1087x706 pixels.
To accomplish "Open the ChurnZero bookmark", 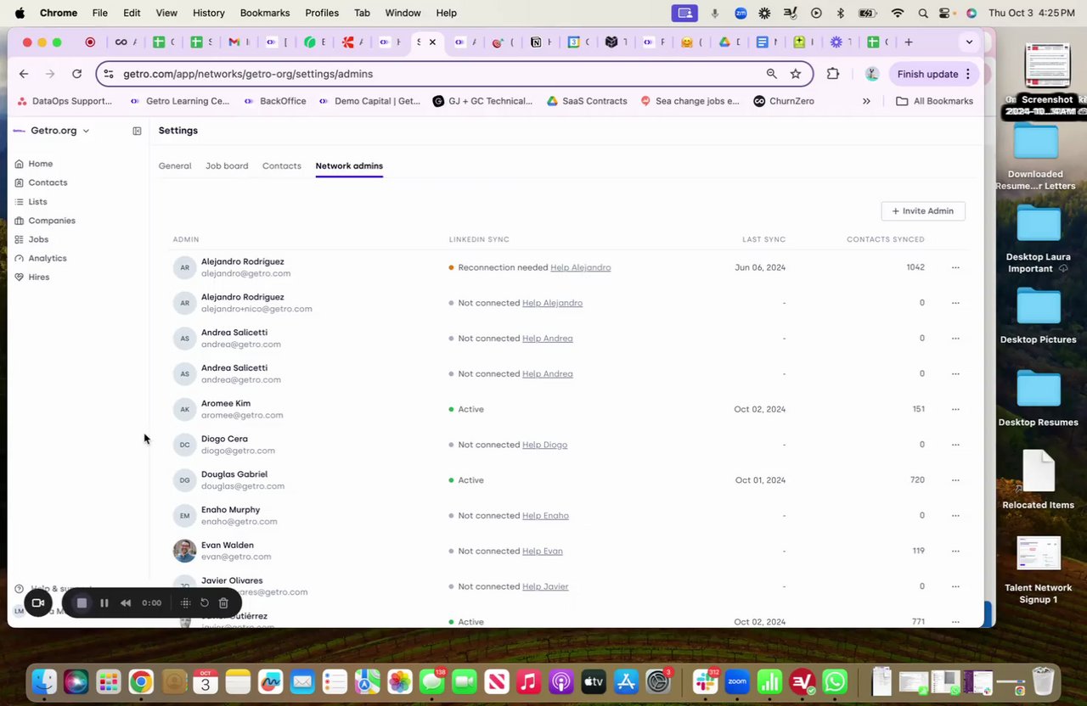I will coord(784,101).
